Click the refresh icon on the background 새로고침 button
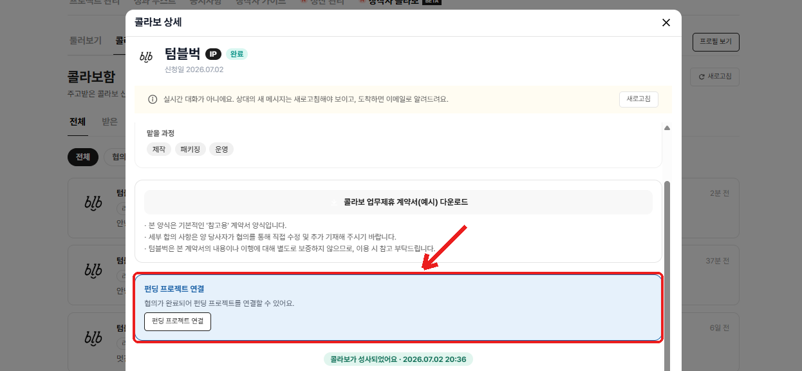The width and height of the screenshot is (802, 371). pyautogui.click(x=702, y=76)
